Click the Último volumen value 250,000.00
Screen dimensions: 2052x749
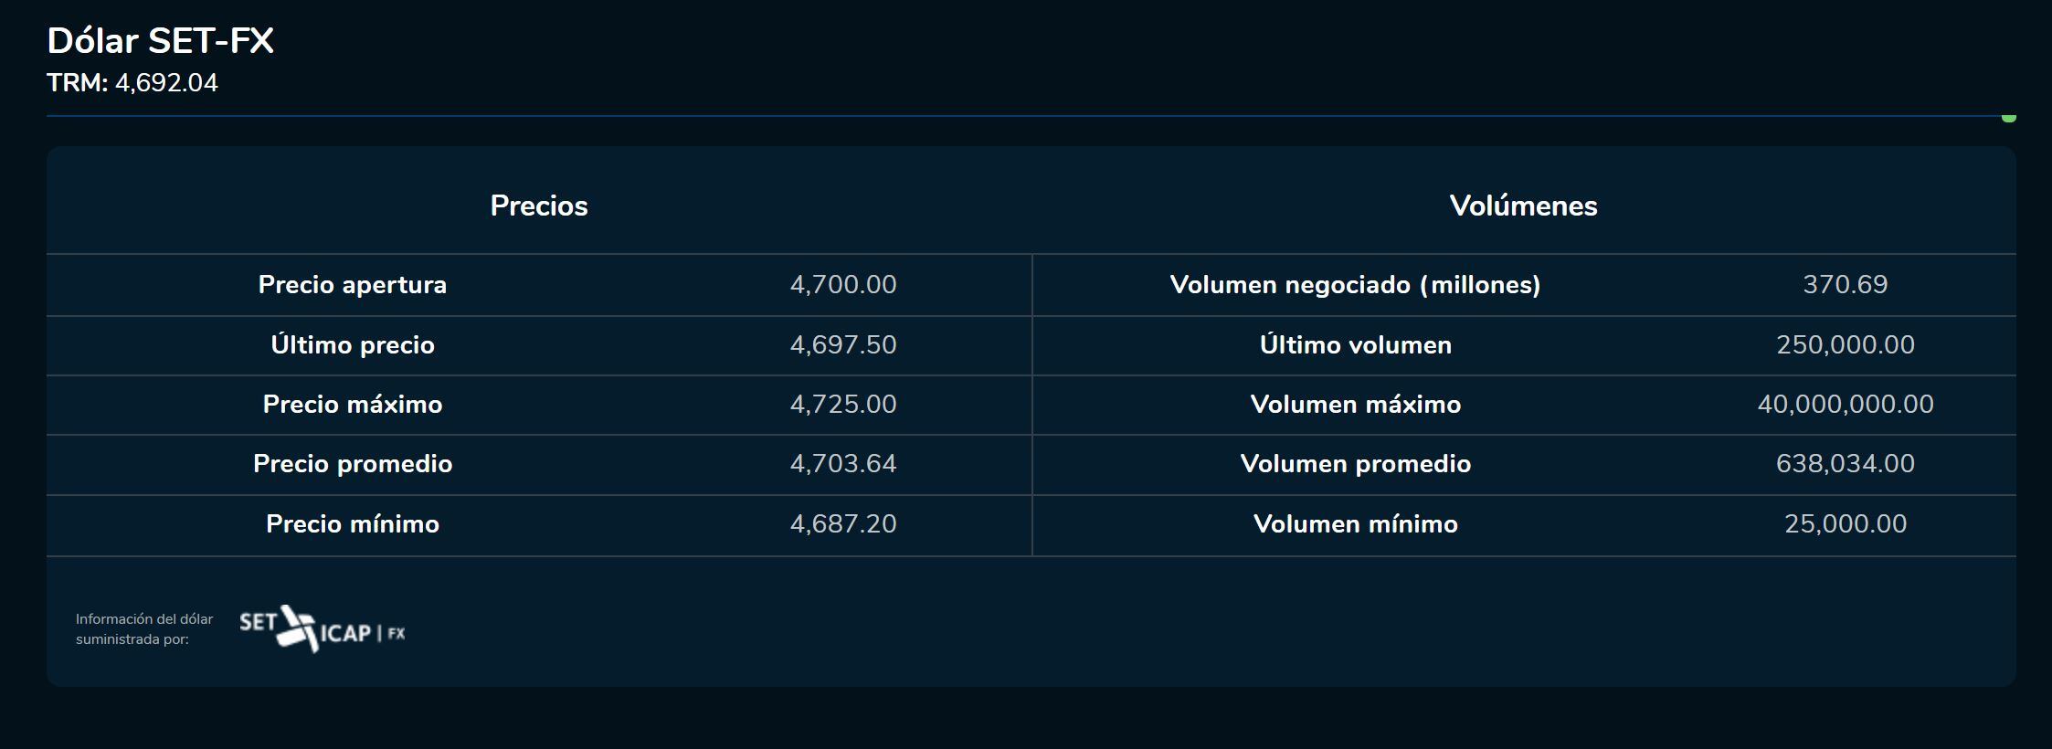click(1845, 345)
